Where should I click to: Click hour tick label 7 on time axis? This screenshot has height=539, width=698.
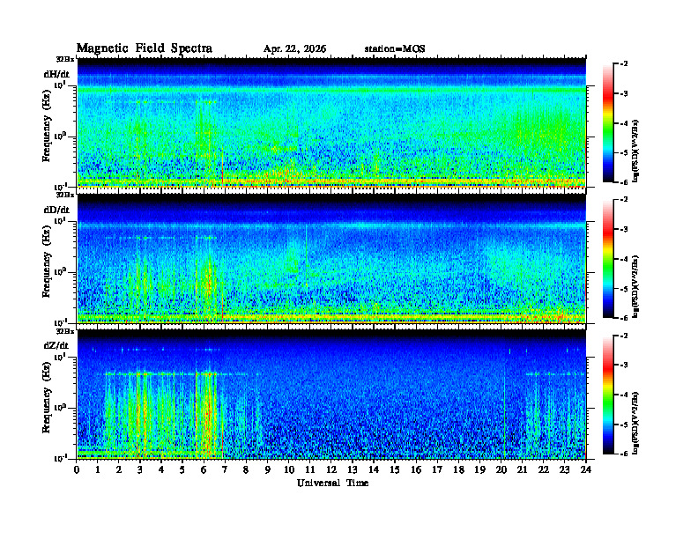(225, 469)
